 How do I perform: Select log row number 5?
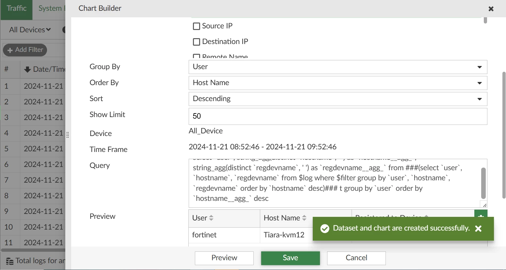pos(33,149)
